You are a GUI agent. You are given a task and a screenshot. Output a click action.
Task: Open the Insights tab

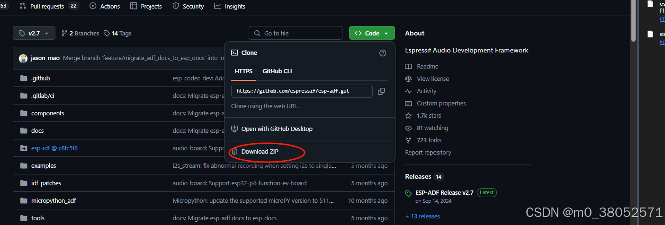coord(230,6)
